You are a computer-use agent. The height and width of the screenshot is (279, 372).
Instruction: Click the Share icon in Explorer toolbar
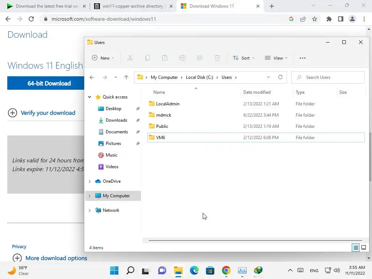click(x=200, y=58)
